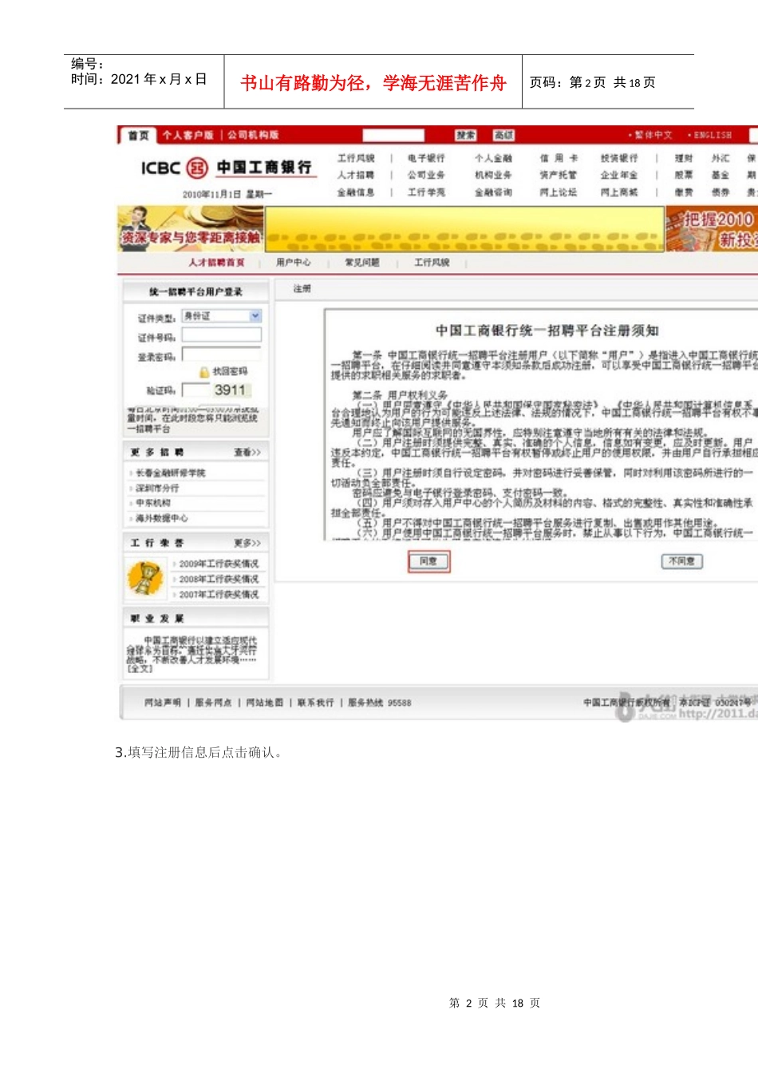758x1073 pixels.
Task: Click the search box in red bar
Action: 393,136
